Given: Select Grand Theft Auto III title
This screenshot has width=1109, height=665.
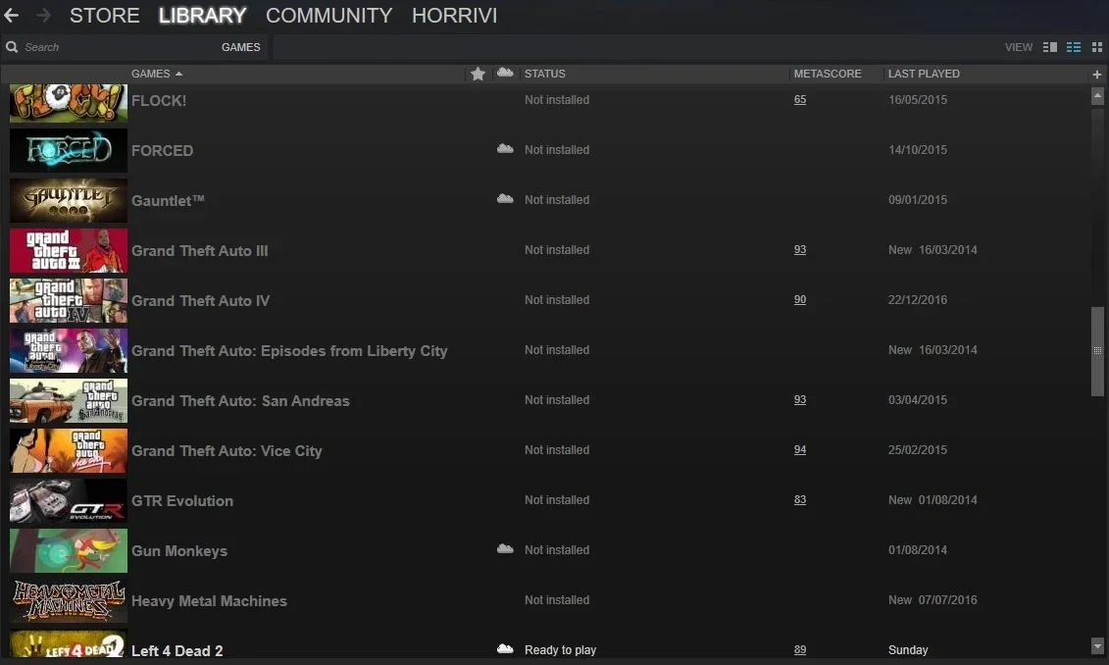Looking at the screenshot, I should point(199,250).
